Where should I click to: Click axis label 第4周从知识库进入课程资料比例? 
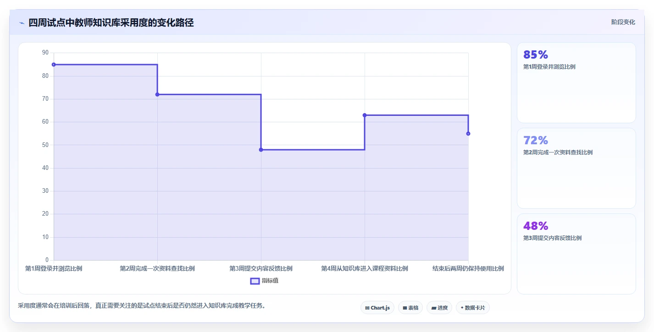(365, 268)
